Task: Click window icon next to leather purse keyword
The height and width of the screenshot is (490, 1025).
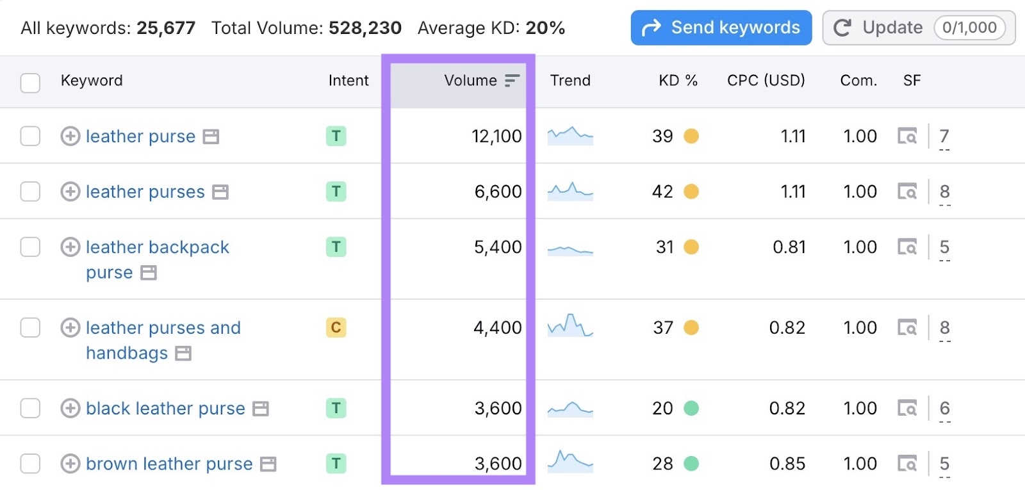Action: pos(211,136)
